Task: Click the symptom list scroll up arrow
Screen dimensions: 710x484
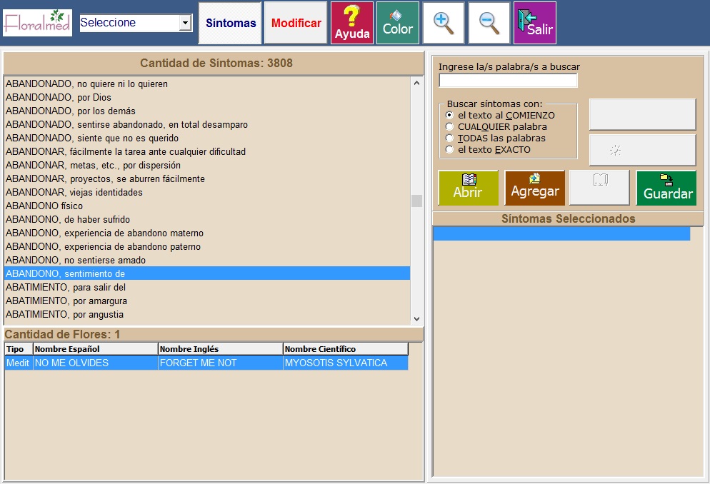Action: tap(416, 84)
